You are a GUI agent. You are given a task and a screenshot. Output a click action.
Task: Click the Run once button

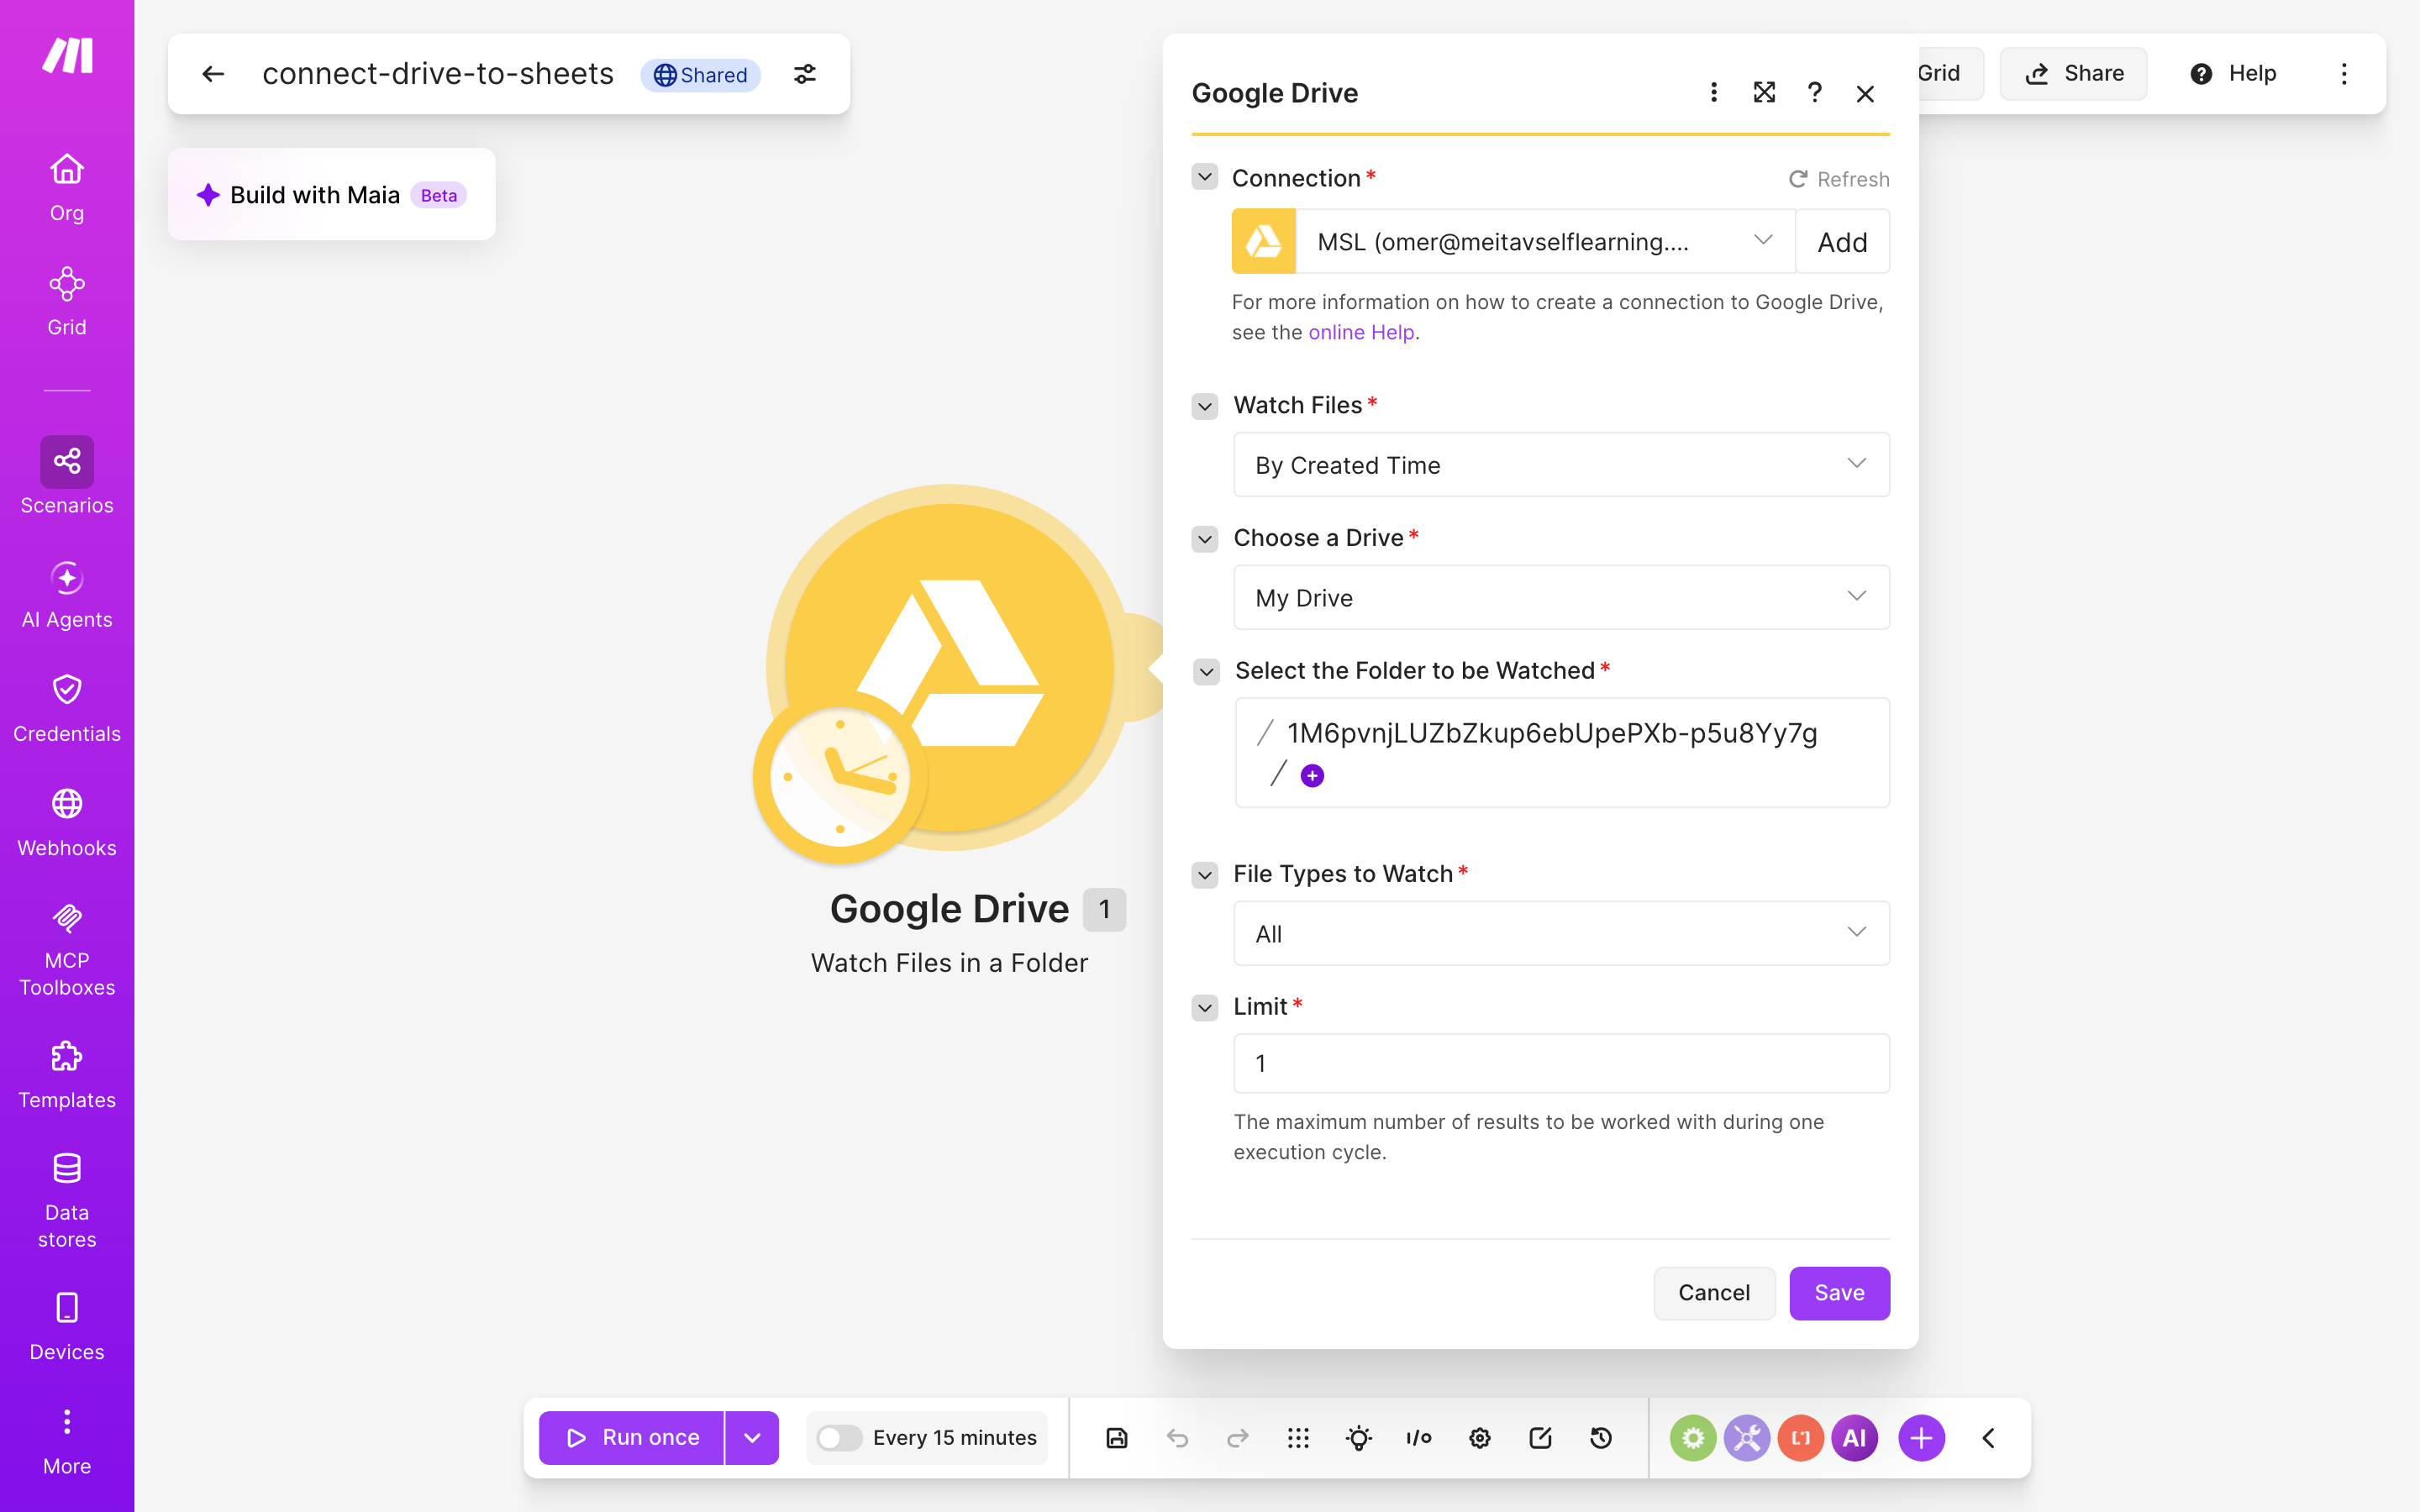coord(632,1438)
